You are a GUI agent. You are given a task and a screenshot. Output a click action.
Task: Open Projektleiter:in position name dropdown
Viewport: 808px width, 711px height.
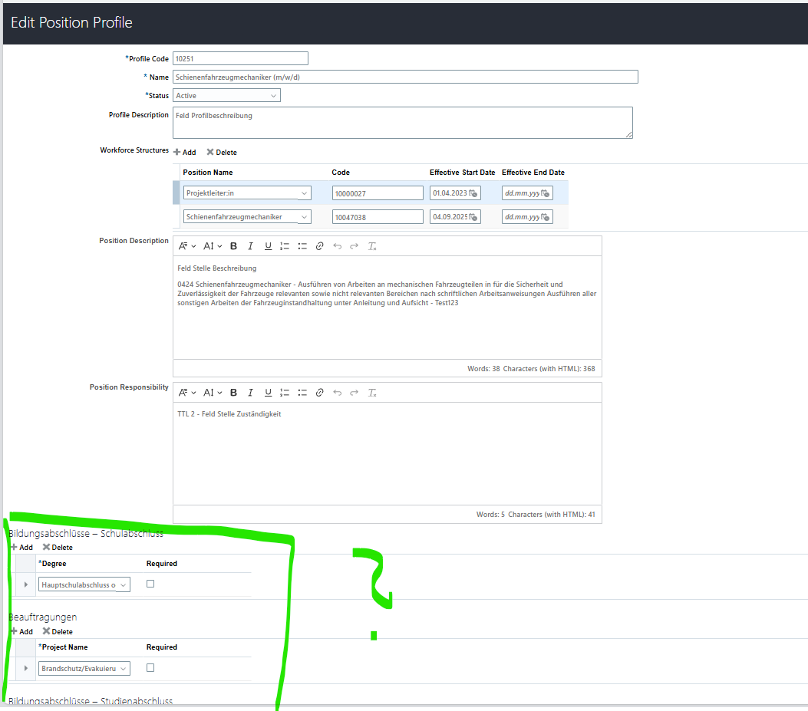(x=247, y=193)
